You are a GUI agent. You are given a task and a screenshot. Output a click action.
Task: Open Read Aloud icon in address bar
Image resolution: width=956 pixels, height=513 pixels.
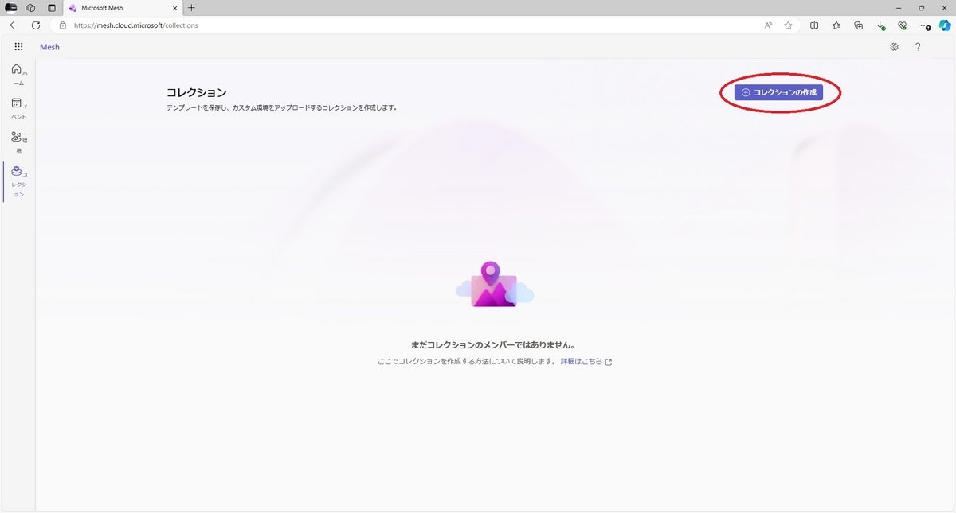pyautogui.click(x=769, y=25)
